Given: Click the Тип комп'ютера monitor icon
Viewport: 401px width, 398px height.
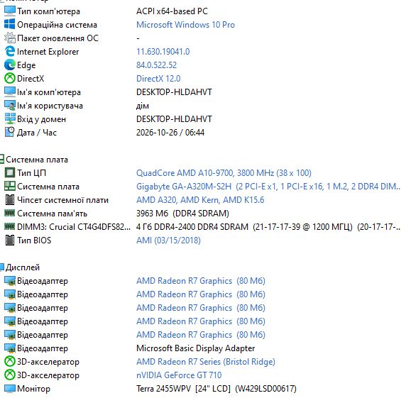Looking at the screenshot, I should (x=10, y=11).
